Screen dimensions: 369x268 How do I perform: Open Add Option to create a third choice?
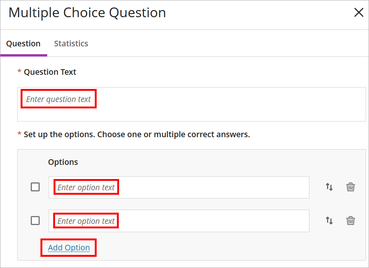68,247
